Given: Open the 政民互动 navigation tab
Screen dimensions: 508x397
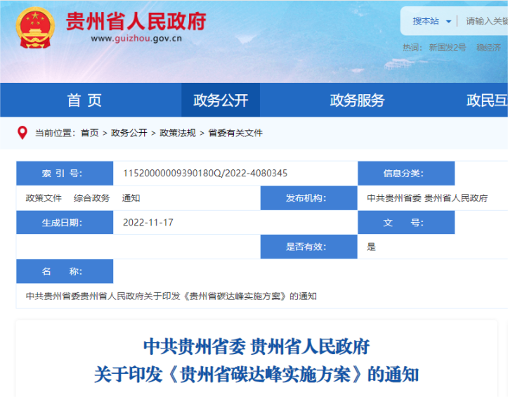Looking at the screenshot, I should point(488,100).
